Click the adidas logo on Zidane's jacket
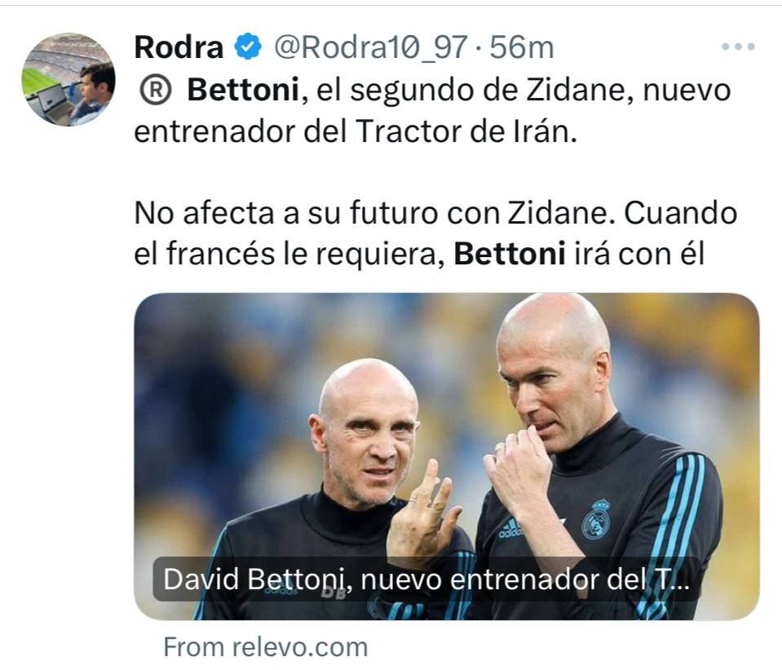 pos(508,529)
